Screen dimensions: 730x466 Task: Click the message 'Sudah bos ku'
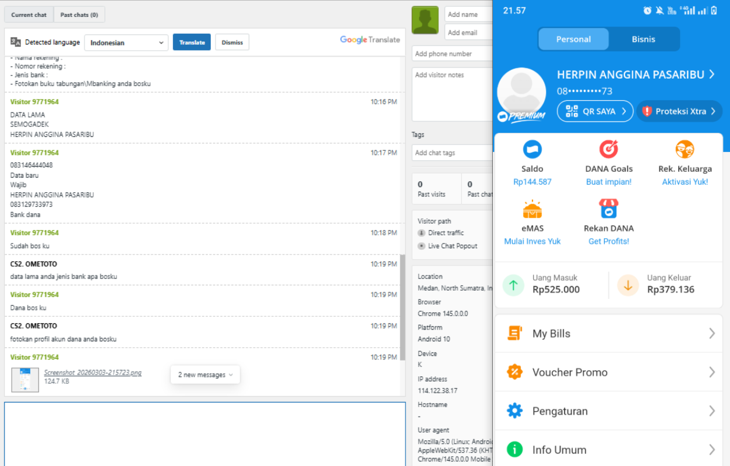(x=30, y=246)
